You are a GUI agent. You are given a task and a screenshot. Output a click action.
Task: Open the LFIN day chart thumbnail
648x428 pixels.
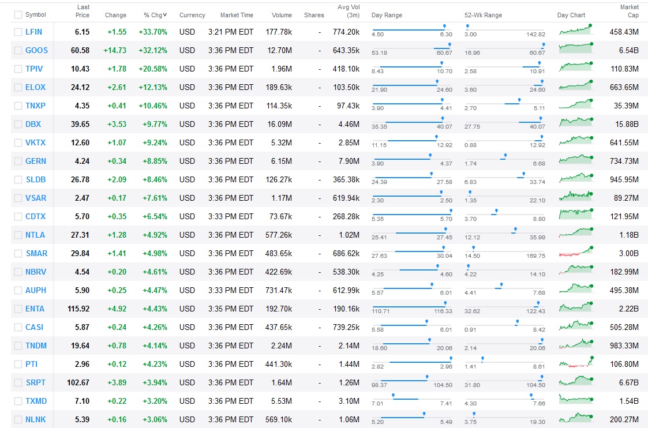pos(576,31)
